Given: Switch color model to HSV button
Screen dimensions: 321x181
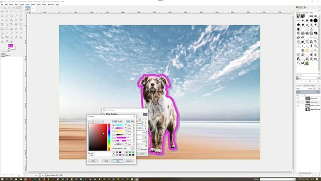Looking at the screenshot, I should point(132,121).
